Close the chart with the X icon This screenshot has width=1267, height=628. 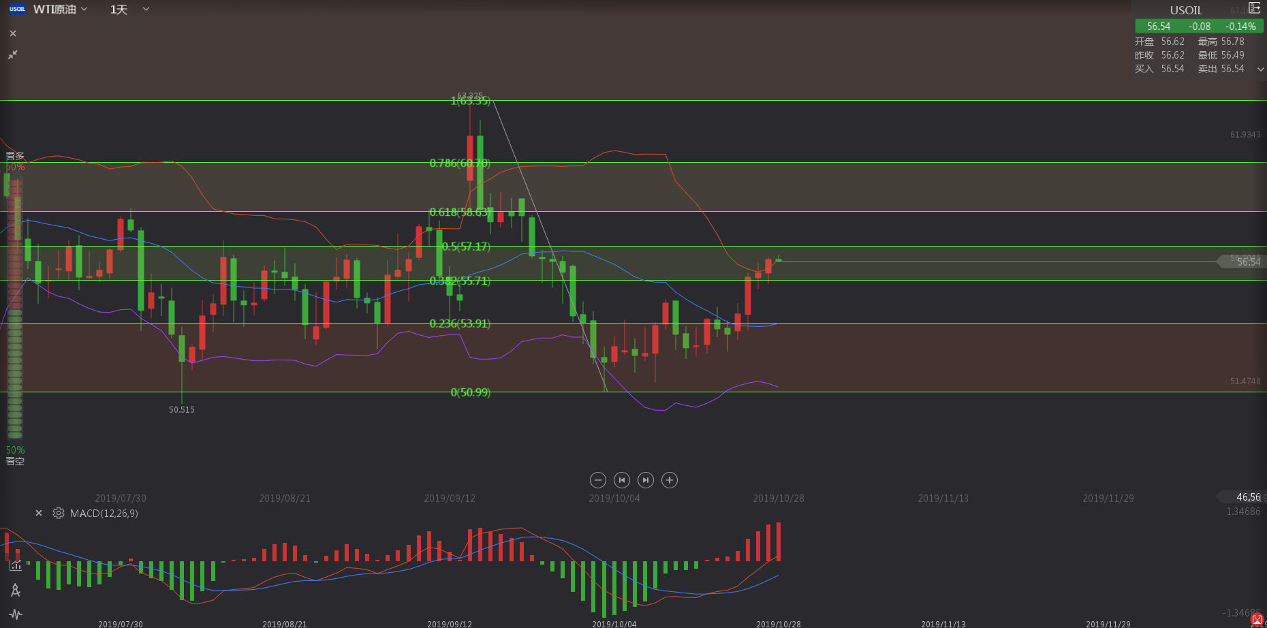(13, 33)
